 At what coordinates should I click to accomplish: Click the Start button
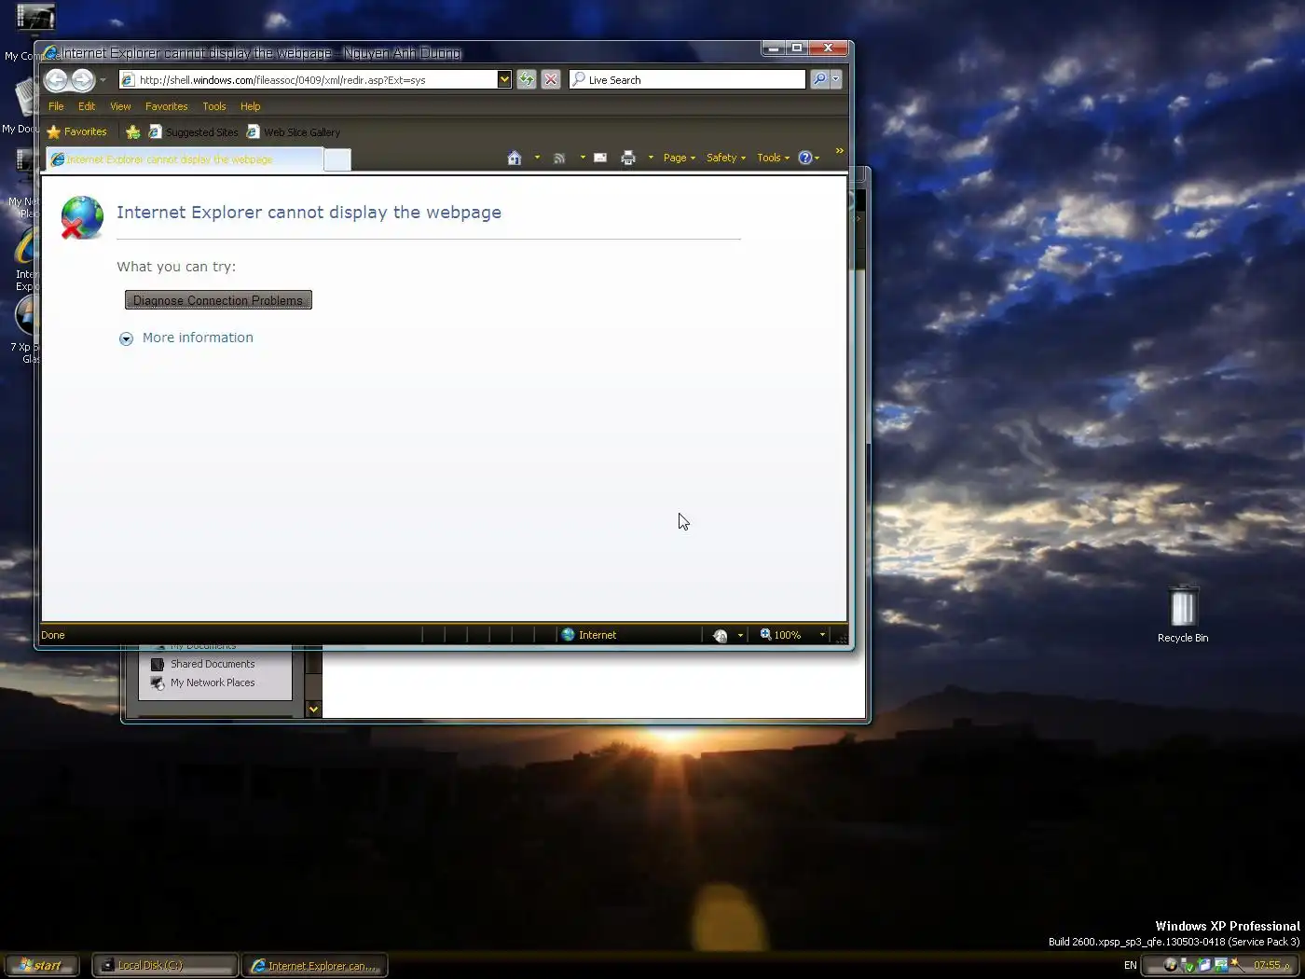[41, 966]
